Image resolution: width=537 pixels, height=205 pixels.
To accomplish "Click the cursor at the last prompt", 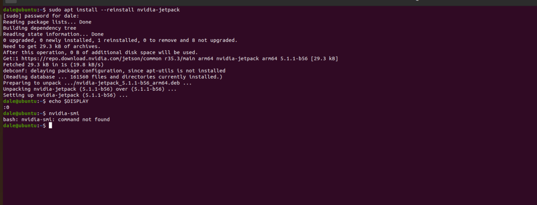I will tap(50, 125).
